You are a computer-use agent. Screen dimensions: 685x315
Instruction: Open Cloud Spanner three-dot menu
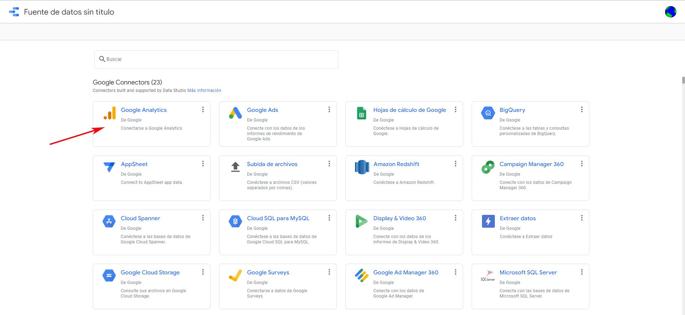click(203, 218)
